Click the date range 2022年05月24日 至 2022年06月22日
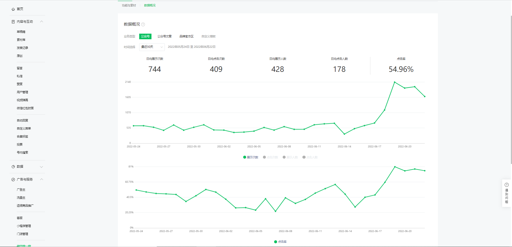The width and height of the screenshot is (512, 247). 192,47
